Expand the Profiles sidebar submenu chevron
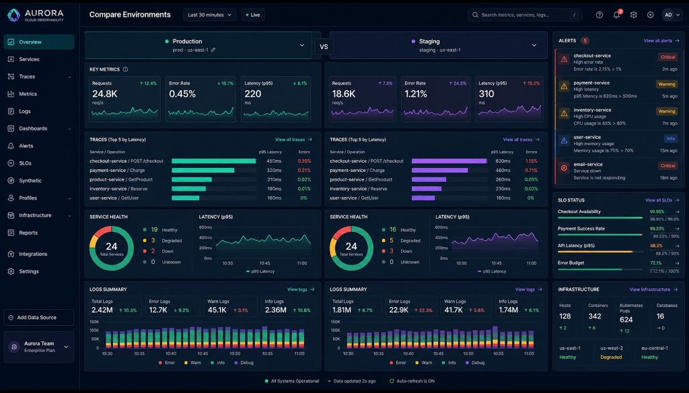 click(69, 198)
